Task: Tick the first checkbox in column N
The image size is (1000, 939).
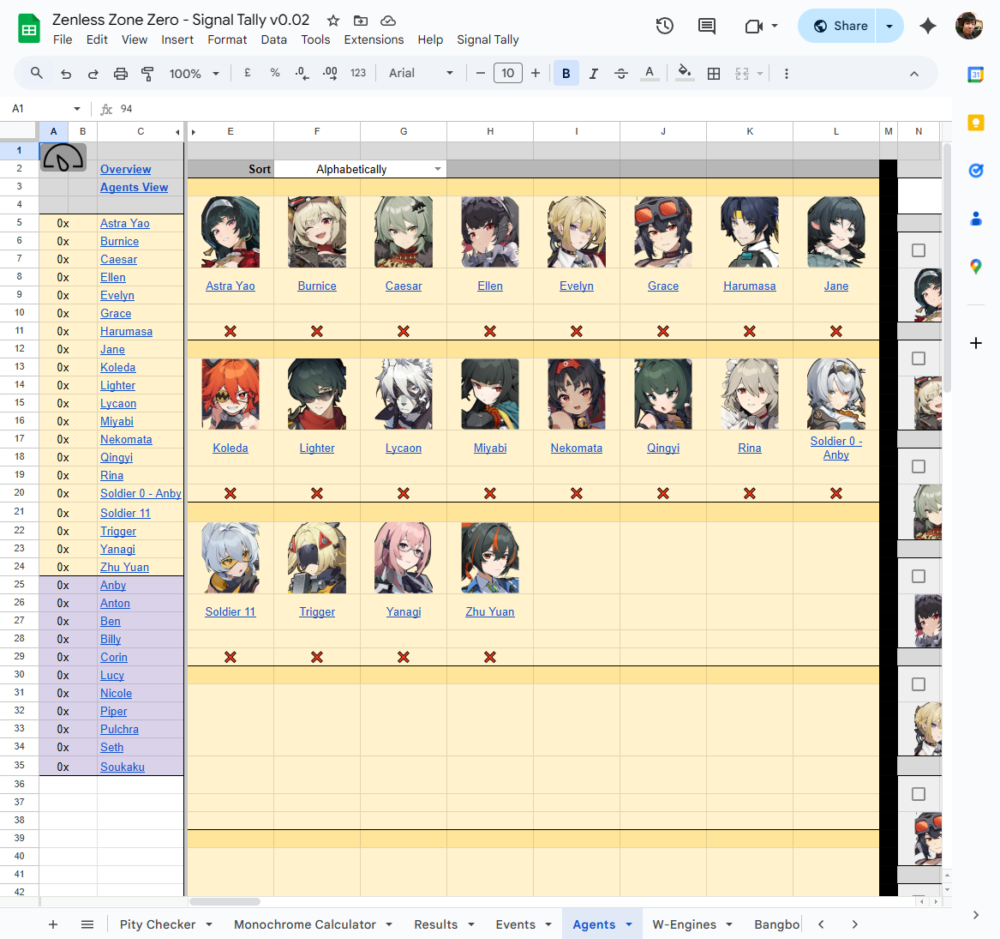Action: pos(919,250)
